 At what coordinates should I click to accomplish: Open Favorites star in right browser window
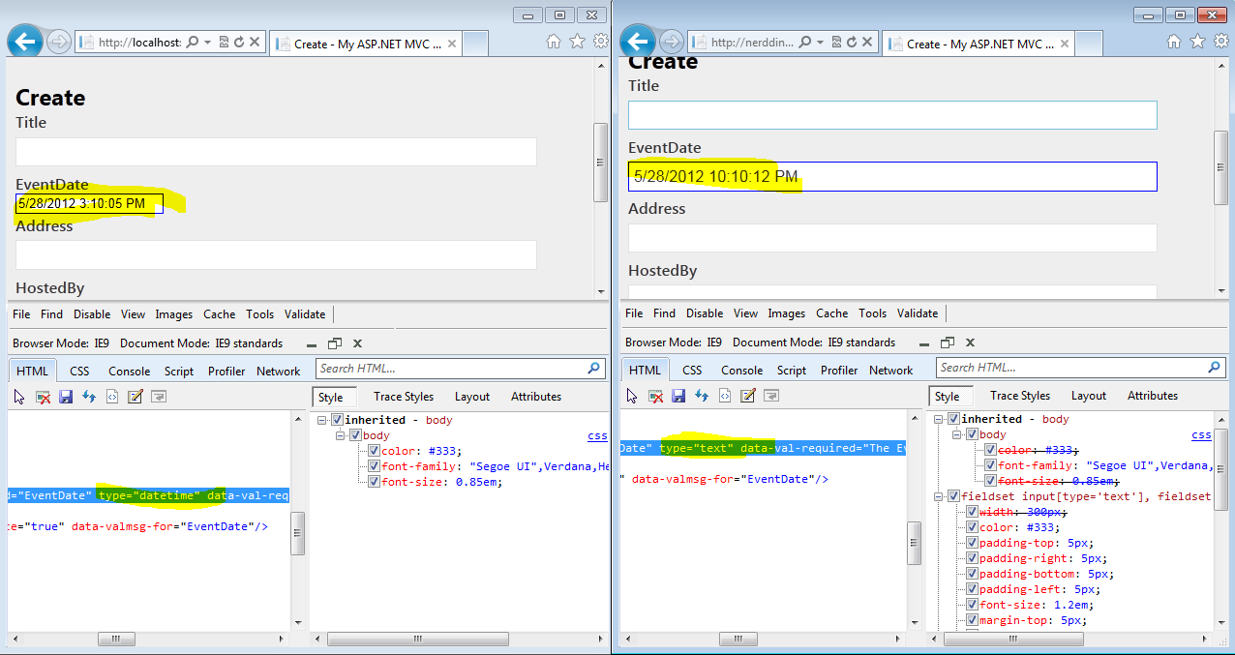(1197, 42)
